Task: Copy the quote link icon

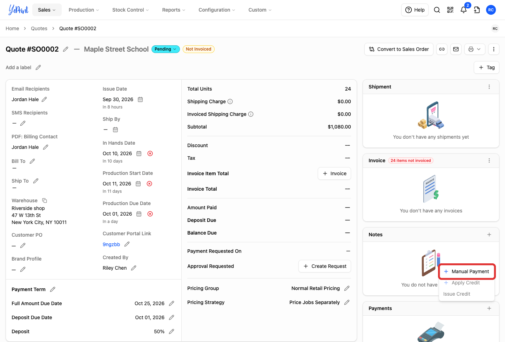Action: (x=442, y=49)
